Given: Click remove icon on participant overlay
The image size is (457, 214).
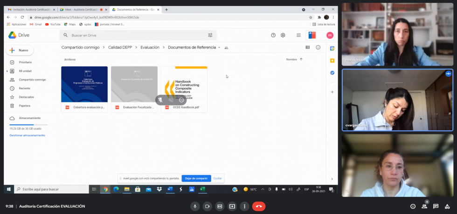Looking at the screenshot, I should [x=181, y=100].
